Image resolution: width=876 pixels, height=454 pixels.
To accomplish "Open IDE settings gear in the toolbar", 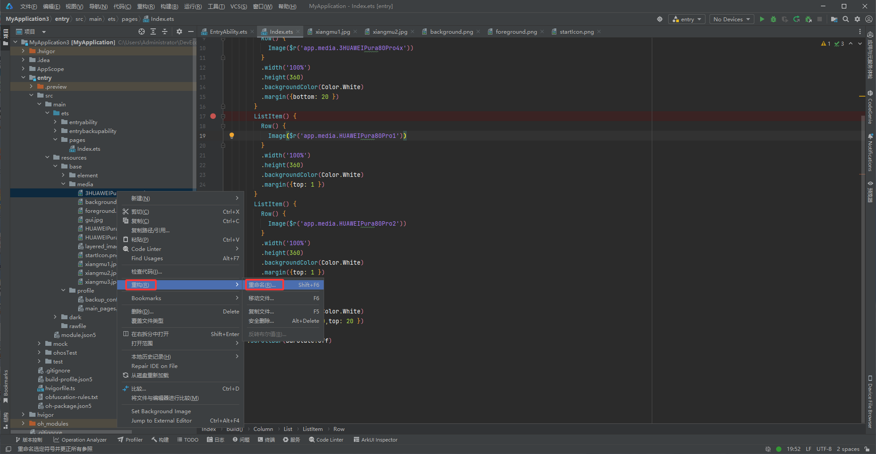I will click(857, 19).
